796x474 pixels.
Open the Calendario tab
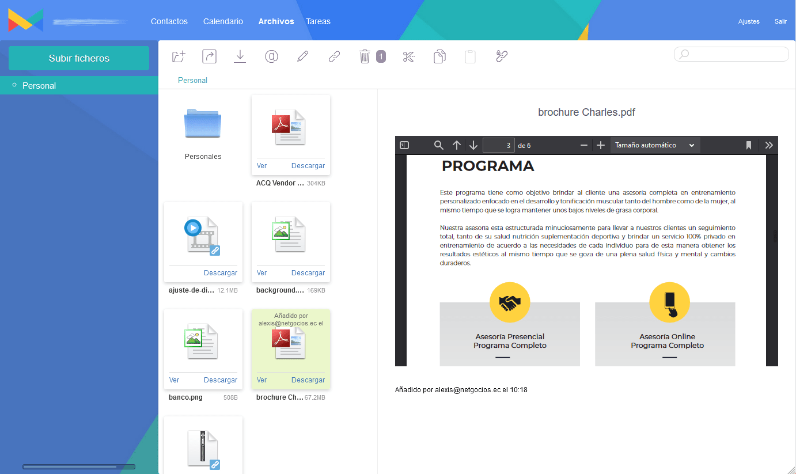[x=223, y=21]
